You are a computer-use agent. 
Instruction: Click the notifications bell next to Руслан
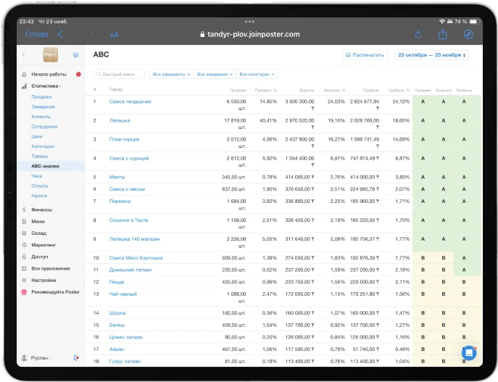(77, 358)
